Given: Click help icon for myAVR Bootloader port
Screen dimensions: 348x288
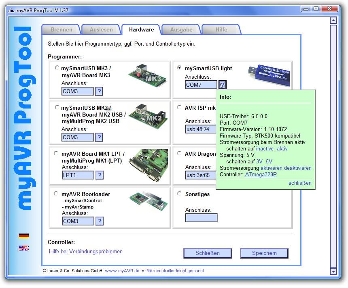Looking at the screenshot, I should tap(99, 221).
